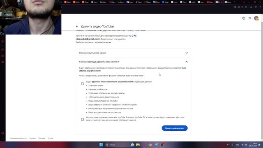
Task: Open the 'О себе' footer link
Action: (51, 138)
